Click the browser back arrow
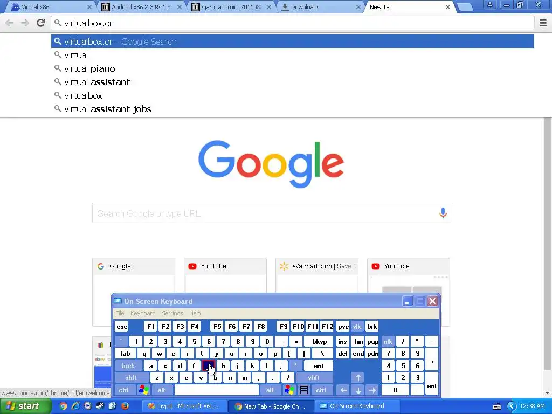The image size is (552, 414). pos(10,23)
